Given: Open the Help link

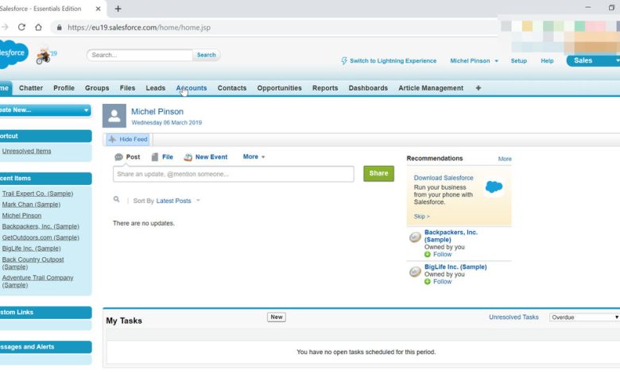Looking at the screenshot, I should pos(547,61).
